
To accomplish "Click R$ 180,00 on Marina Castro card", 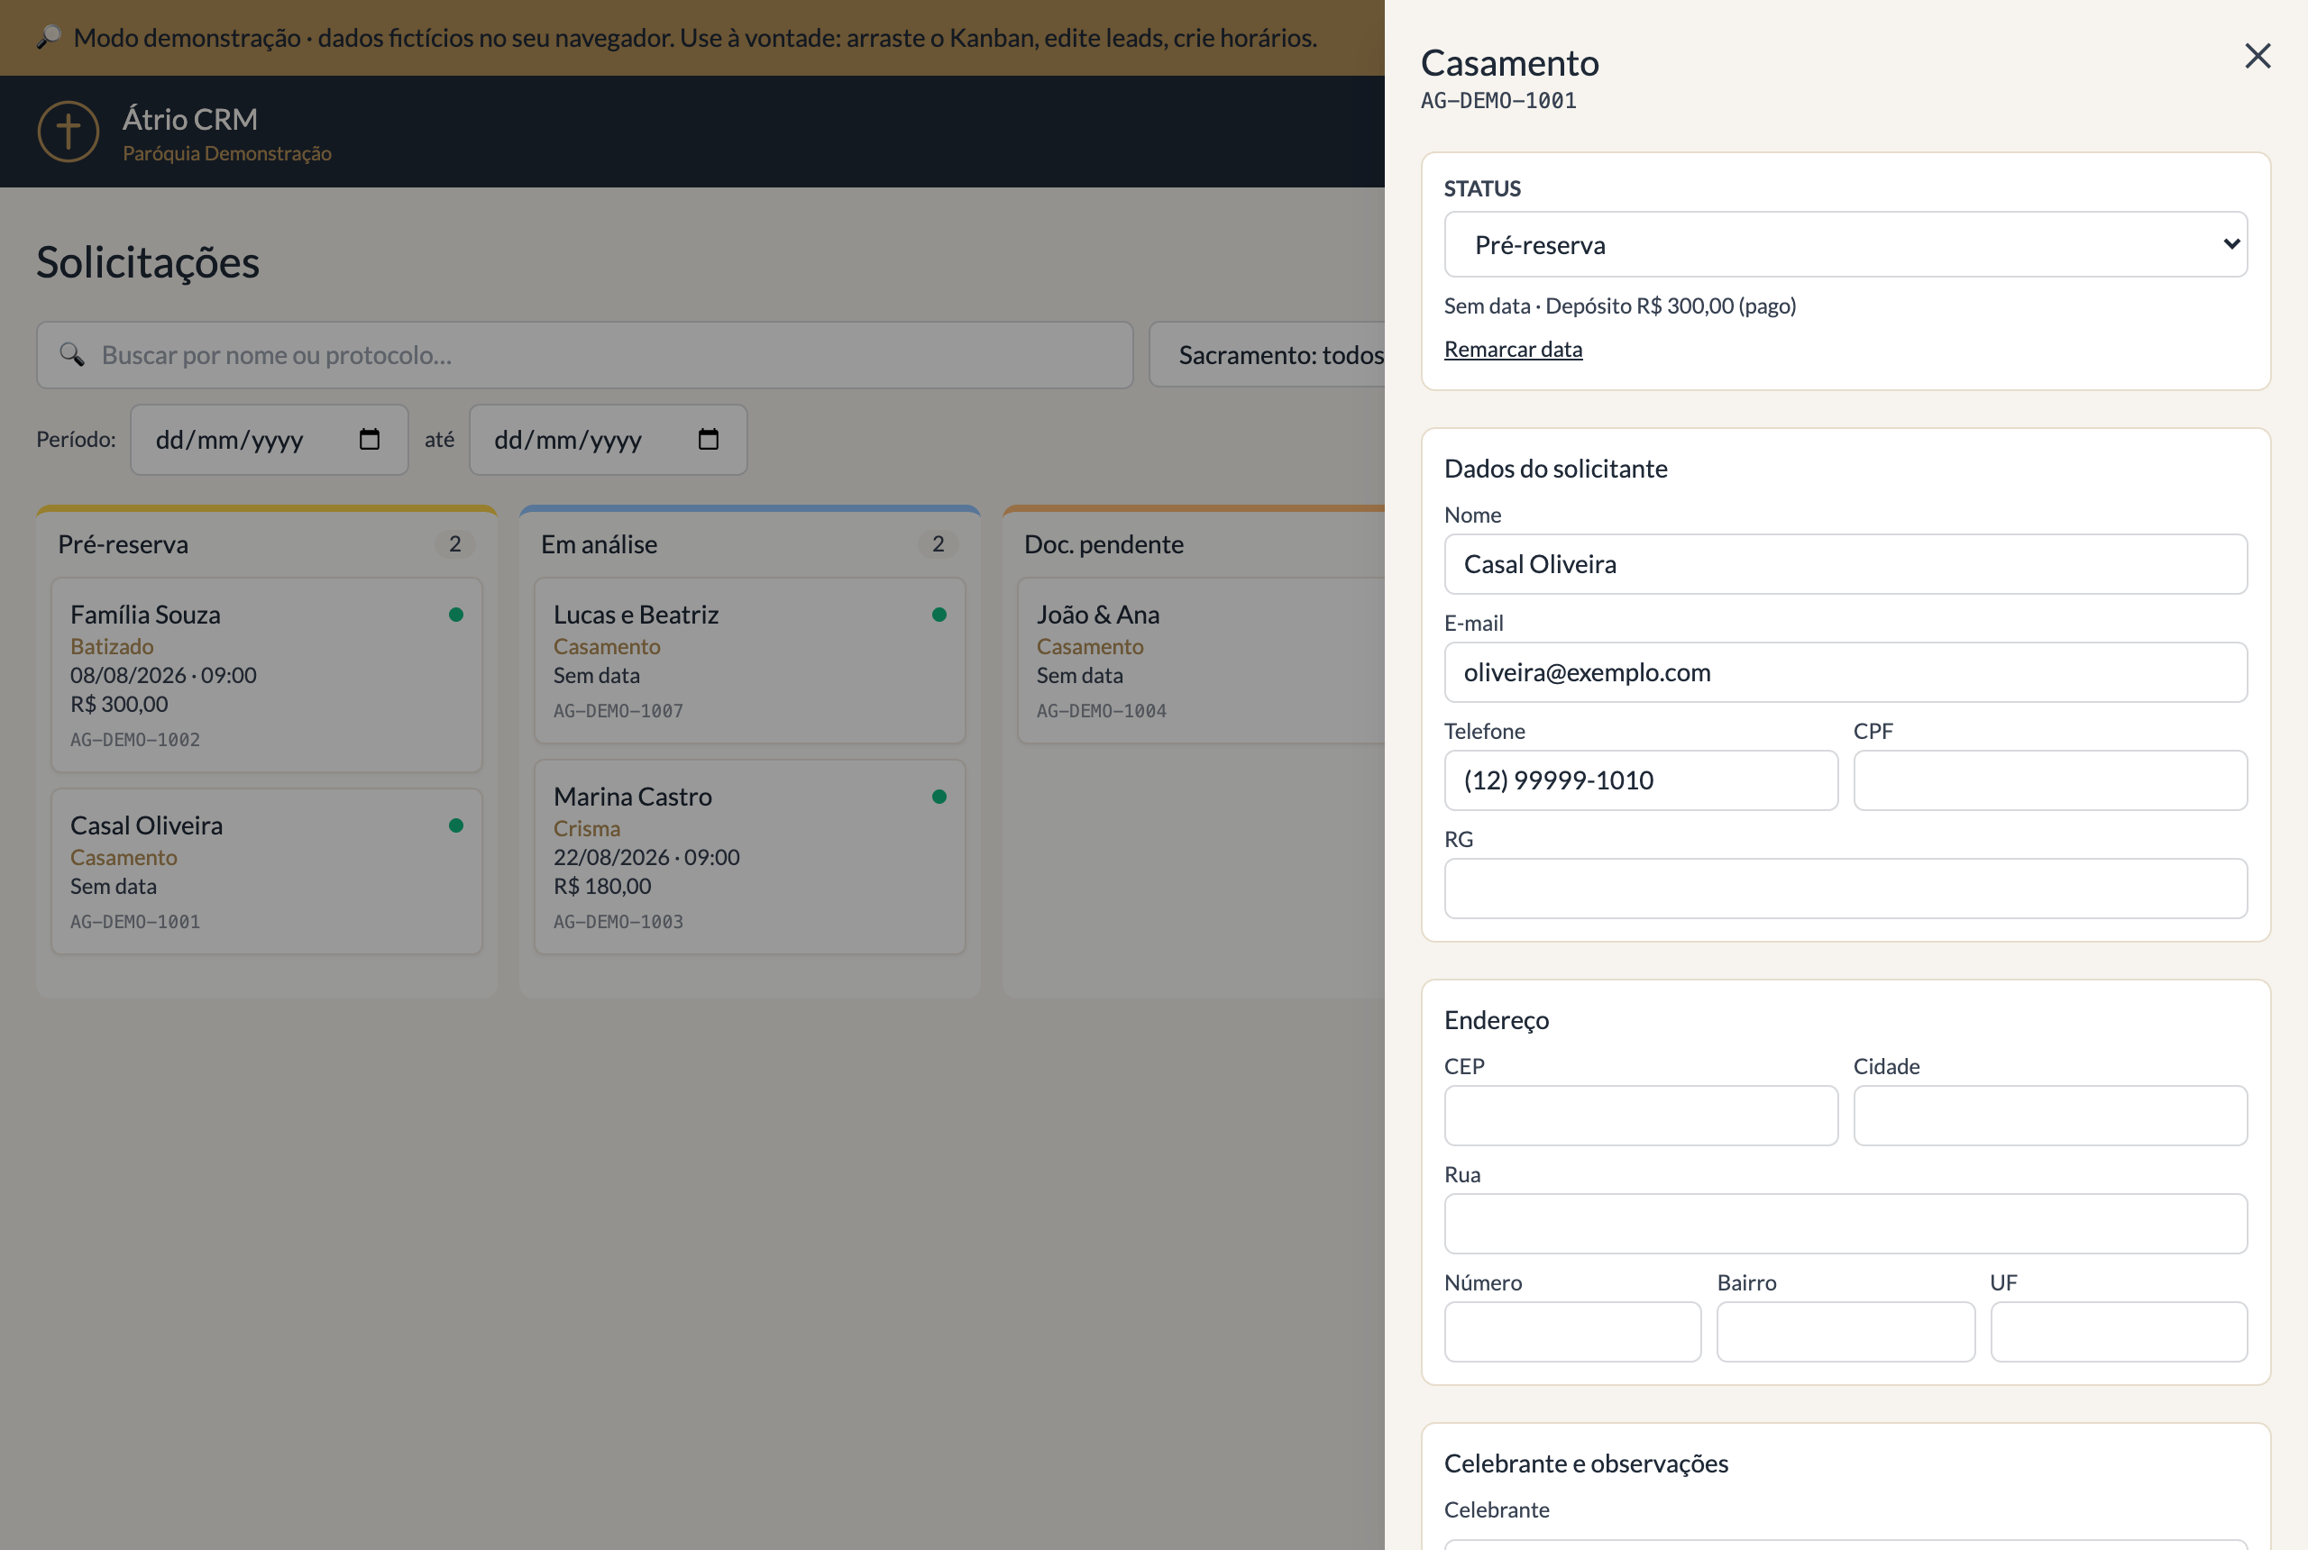I will 602,886.
